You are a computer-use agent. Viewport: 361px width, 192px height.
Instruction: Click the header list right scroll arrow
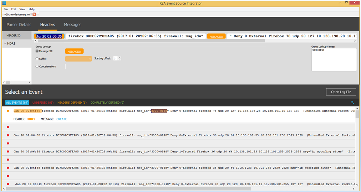point(29,82)
